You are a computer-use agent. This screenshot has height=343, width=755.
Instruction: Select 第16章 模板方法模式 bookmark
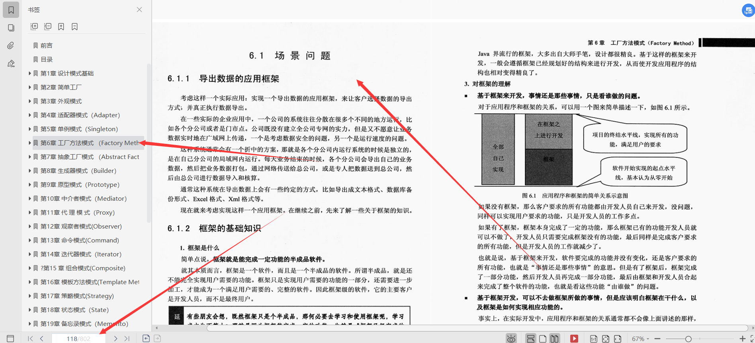90,282
